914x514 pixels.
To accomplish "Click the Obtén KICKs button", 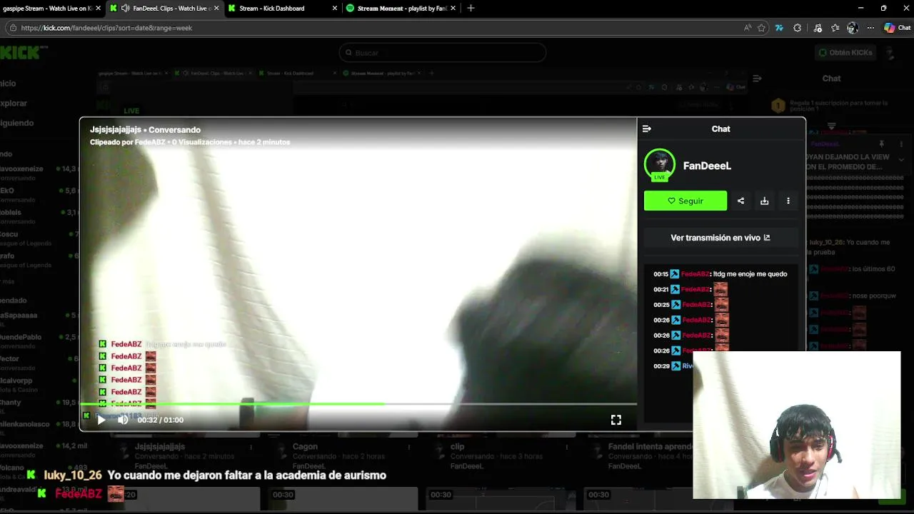I will (845, 53).
